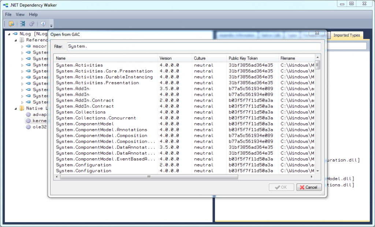Click the gears toolbar icon
This screenshot has height=227, width=375.
point(32,24)
